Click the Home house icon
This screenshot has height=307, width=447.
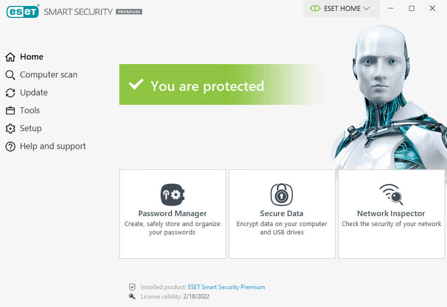(x=10, y=57)
